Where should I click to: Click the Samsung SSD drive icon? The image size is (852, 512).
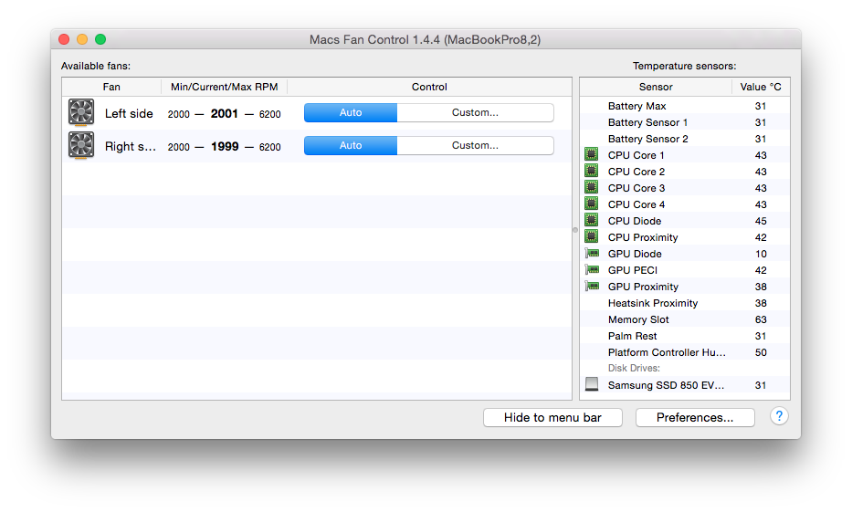pyautogui.click(x=592, y=384)
